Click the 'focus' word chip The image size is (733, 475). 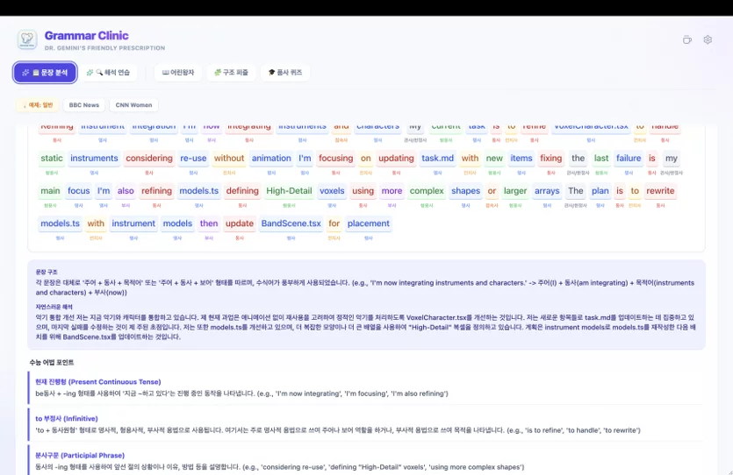(x=78, y=191)
